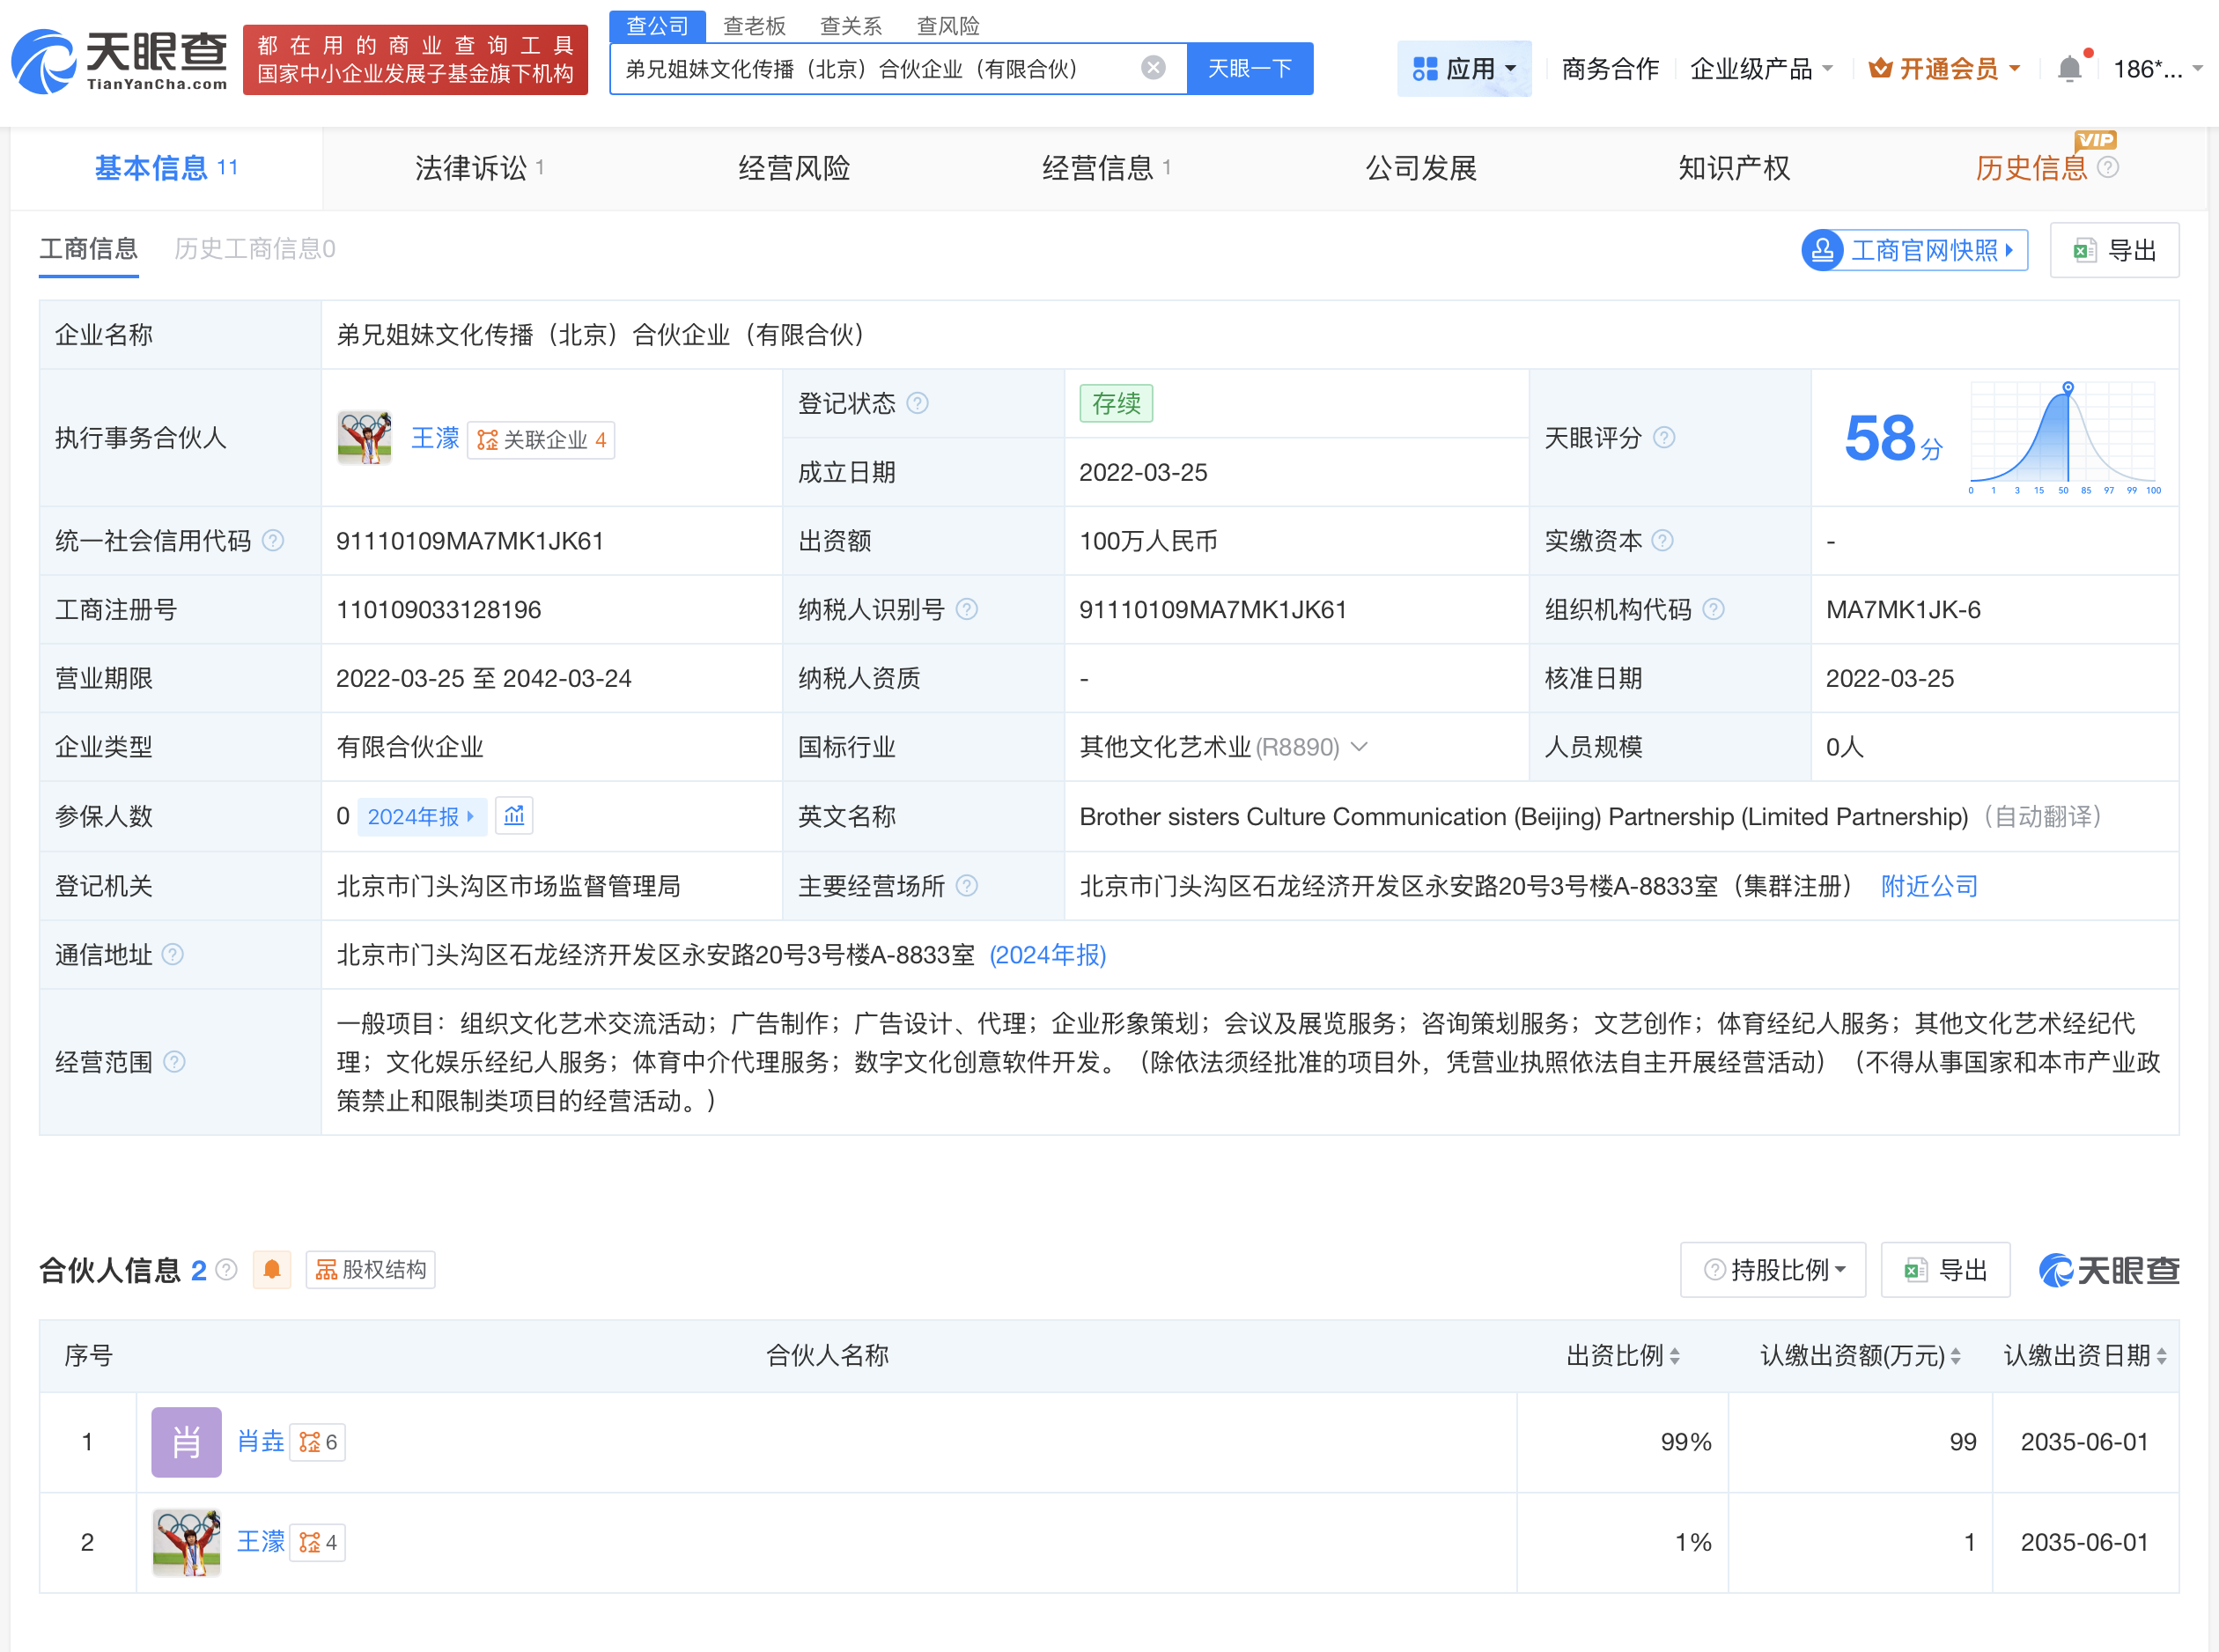Screen dimensions: 2219x1652
Task: Open the 持股比例 dropdown
Action: click(1773, 1270)
